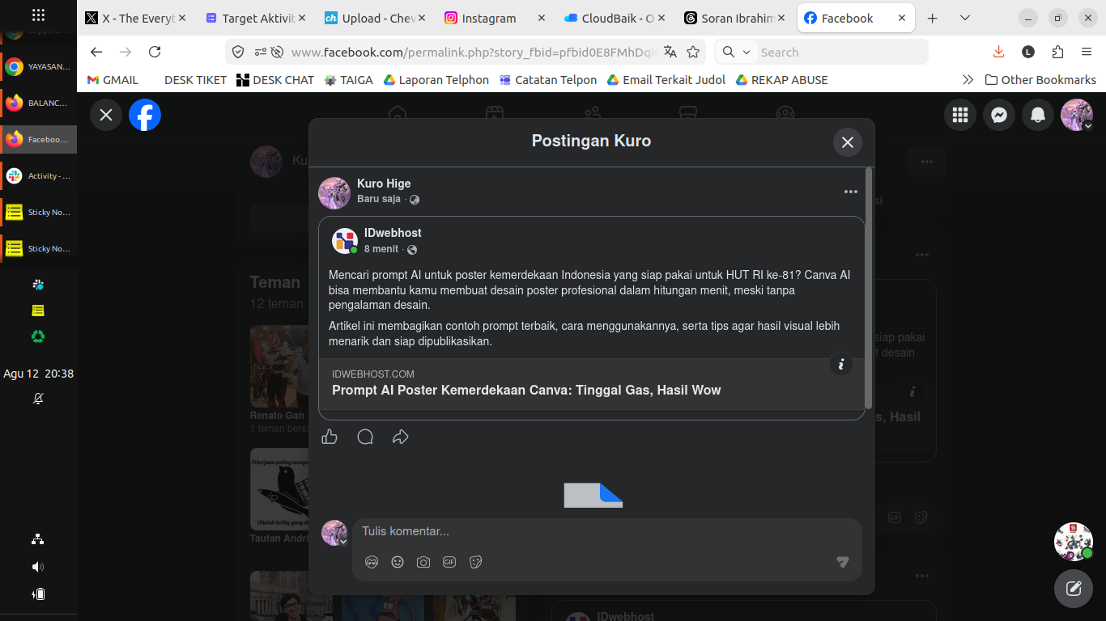Open the TAIGA bookmark
Screen dimensions: 1106x621
[x=348, y=80]
